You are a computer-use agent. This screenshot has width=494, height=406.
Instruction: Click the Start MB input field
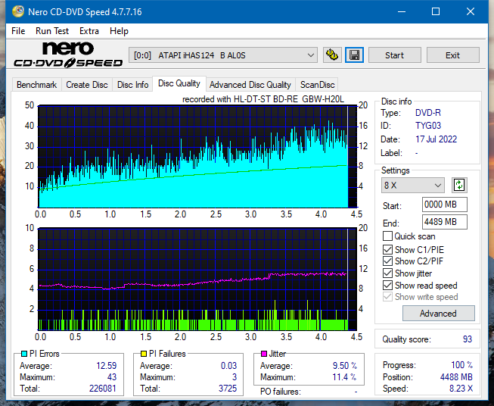click(444, 205)
